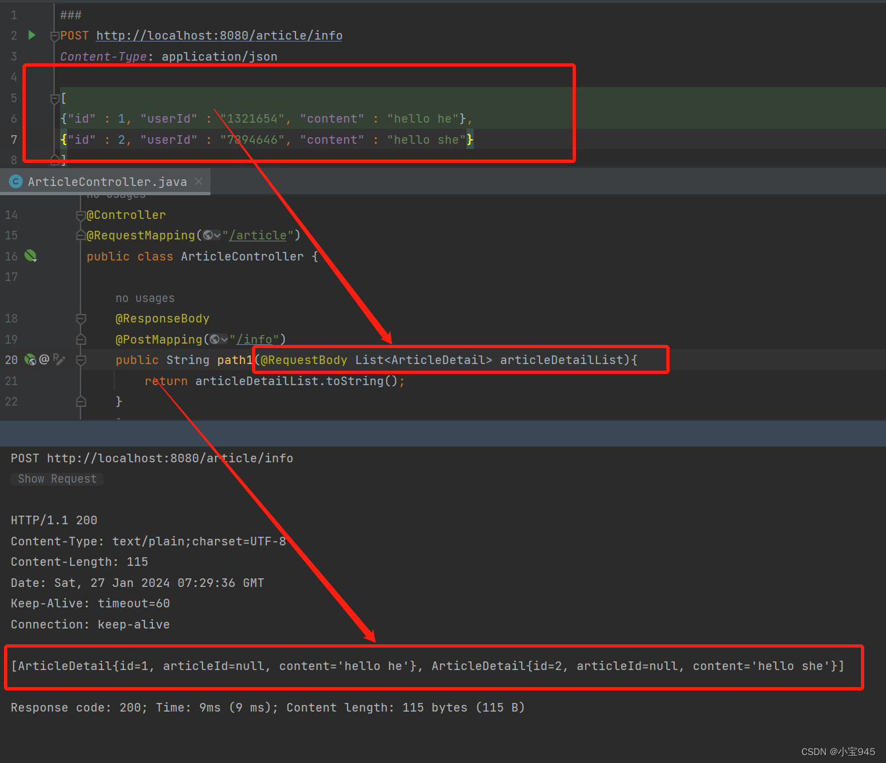
Task: Click the "HTTP/1.1 200" response status line
Action: tap(54, 520)
